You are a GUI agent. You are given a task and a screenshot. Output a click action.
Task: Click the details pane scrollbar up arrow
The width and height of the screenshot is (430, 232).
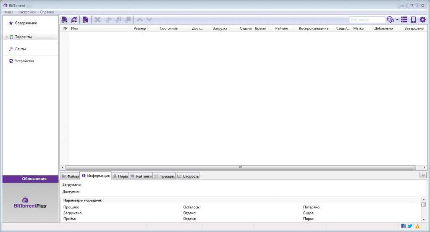tap(423, 200)
